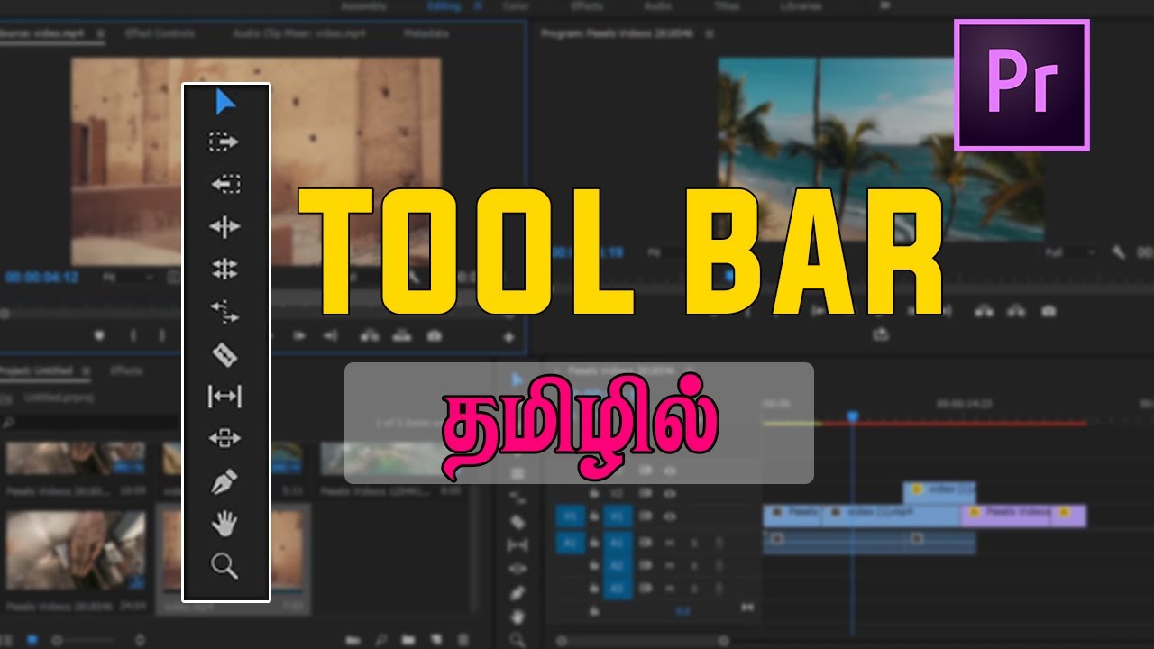Screen dimensions: 1154x649
Task: Add a marker in the Source monitor
Action: pos(99,335)
